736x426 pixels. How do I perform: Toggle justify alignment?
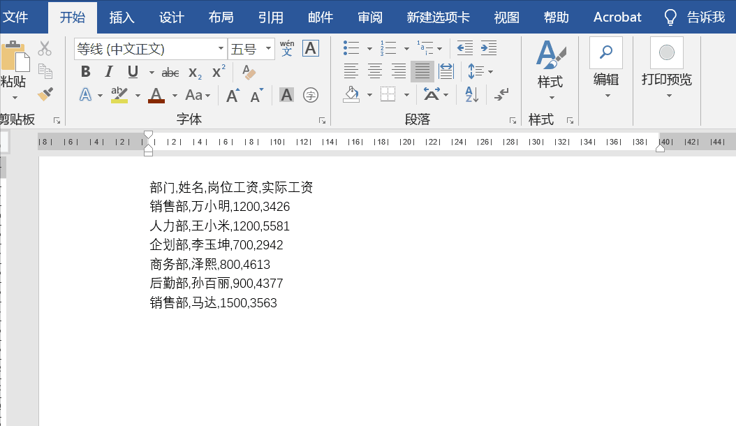[422, 71]
